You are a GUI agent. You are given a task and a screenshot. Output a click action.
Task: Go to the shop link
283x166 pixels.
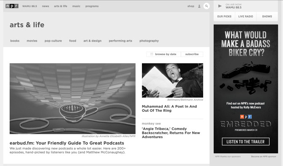click(x=190, y=6)
